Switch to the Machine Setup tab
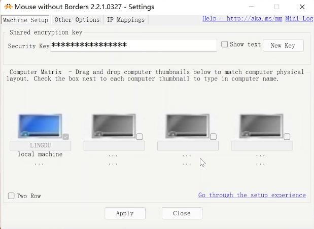 25,20
